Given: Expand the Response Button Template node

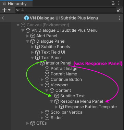Looking at the screenshot, I should click(x=57, y=107).
